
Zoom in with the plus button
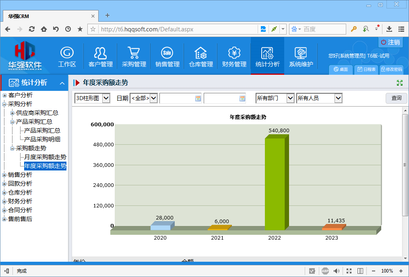(x=401, y=271)
